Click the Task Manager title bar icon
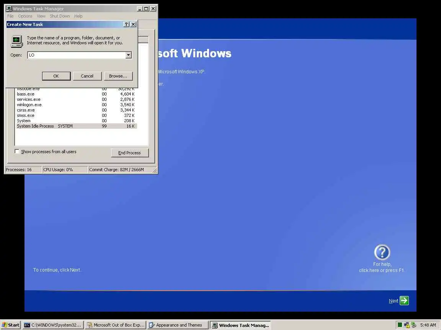 9,8
